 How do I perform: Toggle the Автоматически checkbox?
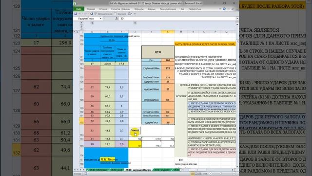click(x=96, y=14)
